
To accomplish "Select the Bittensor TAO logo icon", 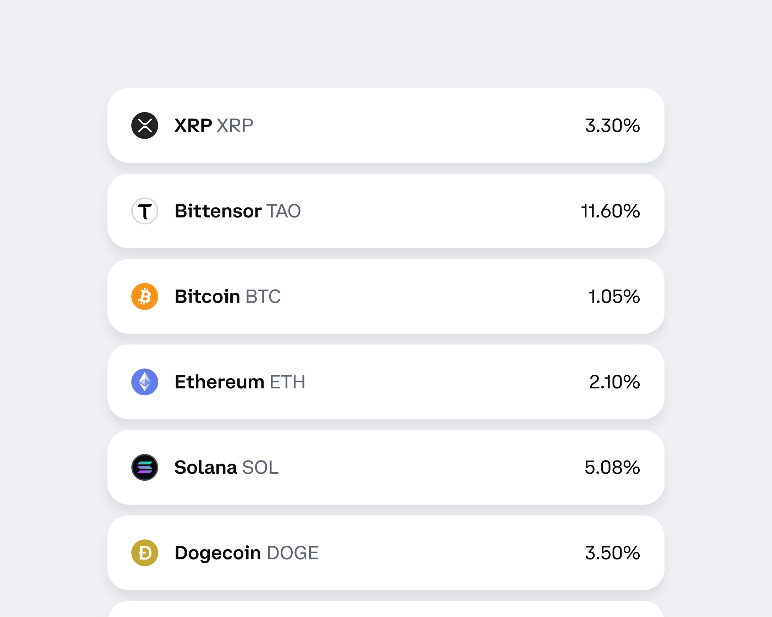I will pos(145,211).
